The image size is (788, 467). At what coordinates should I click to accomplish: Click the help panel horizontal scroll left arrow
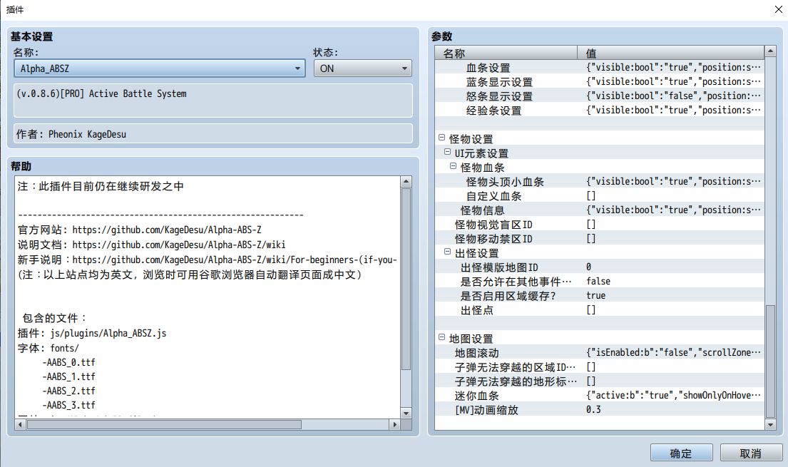point(20,425)
